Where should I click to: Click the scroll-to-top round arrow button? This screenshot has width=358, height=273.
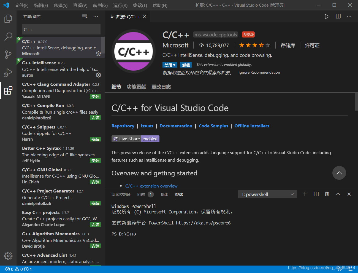pos(339,173)
